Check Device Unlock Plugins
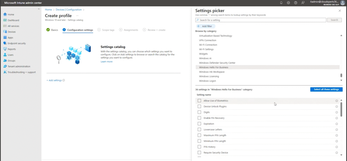Image resolution: width=347 pixels, height=161 pixels. coord(199,107)
